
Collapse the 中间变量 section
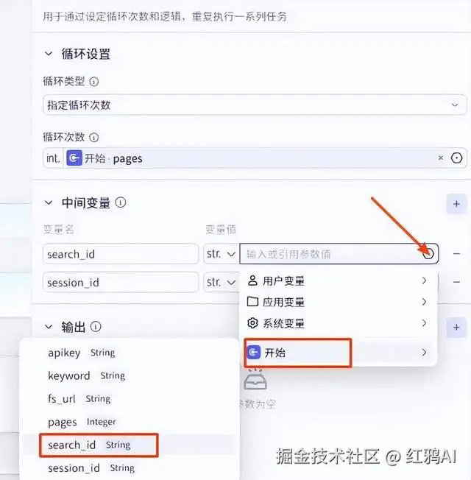49,202
